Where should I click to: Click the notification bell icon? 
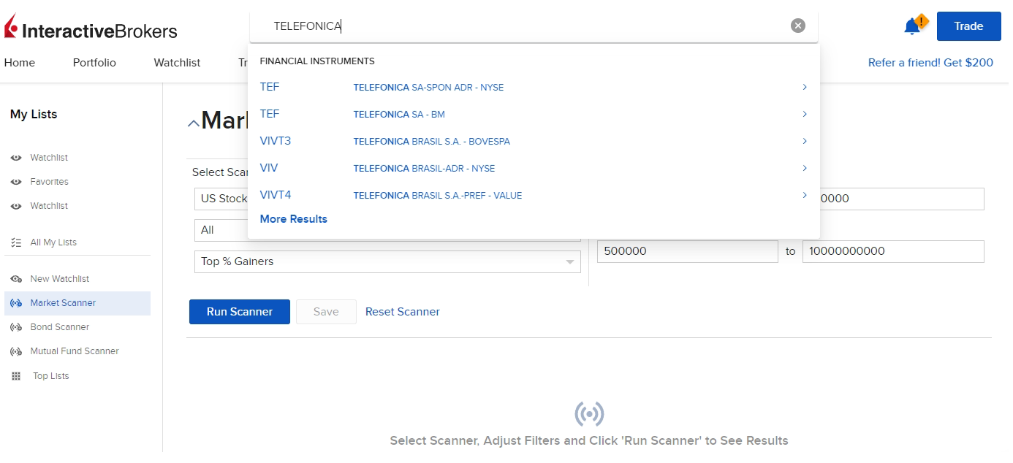tap(911, 27)
